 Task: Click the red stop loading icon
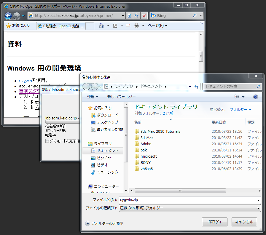pyautogui.click(x=144, y=16)
